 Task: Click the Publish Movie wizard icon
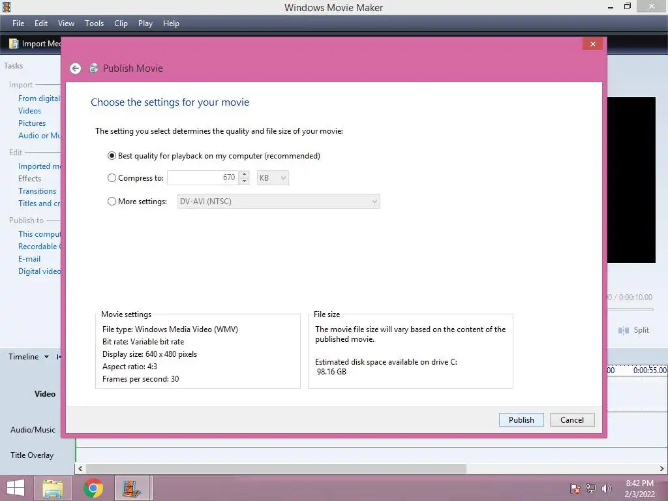coord(94,68)
